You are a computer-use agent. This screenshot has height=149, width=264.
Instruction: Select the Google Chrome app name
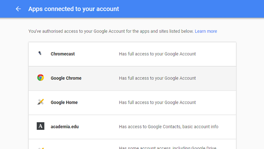[66, 78]
